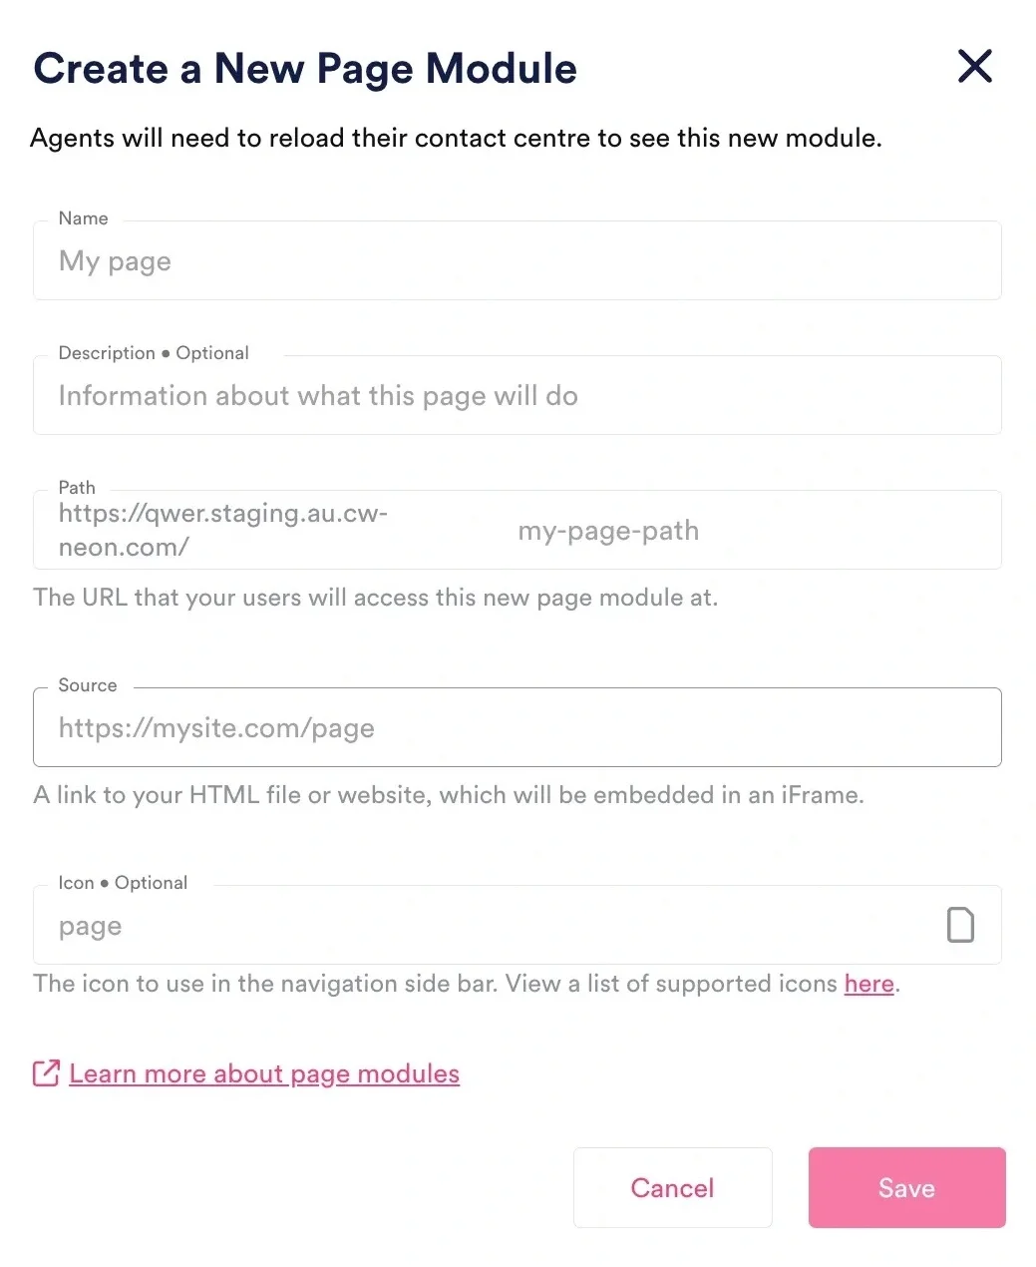Open Learn more about page modules link
Viewport: 1036px width, 1267px height.
[x=264, y=1073]
